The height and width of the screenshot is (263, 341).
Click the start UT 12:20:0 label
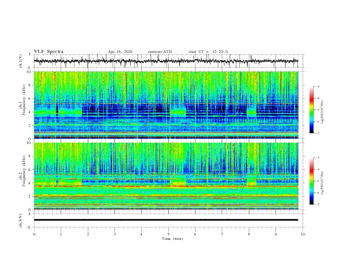[x=208, y=52]
